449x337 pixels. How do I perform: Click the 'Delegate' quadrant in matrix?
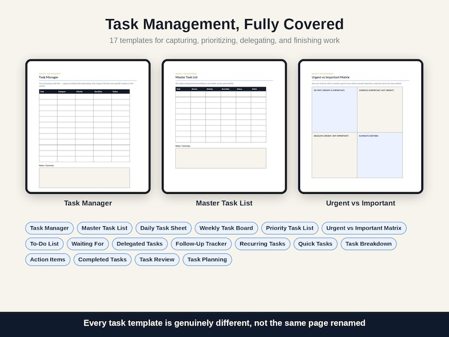pos(334,155)
